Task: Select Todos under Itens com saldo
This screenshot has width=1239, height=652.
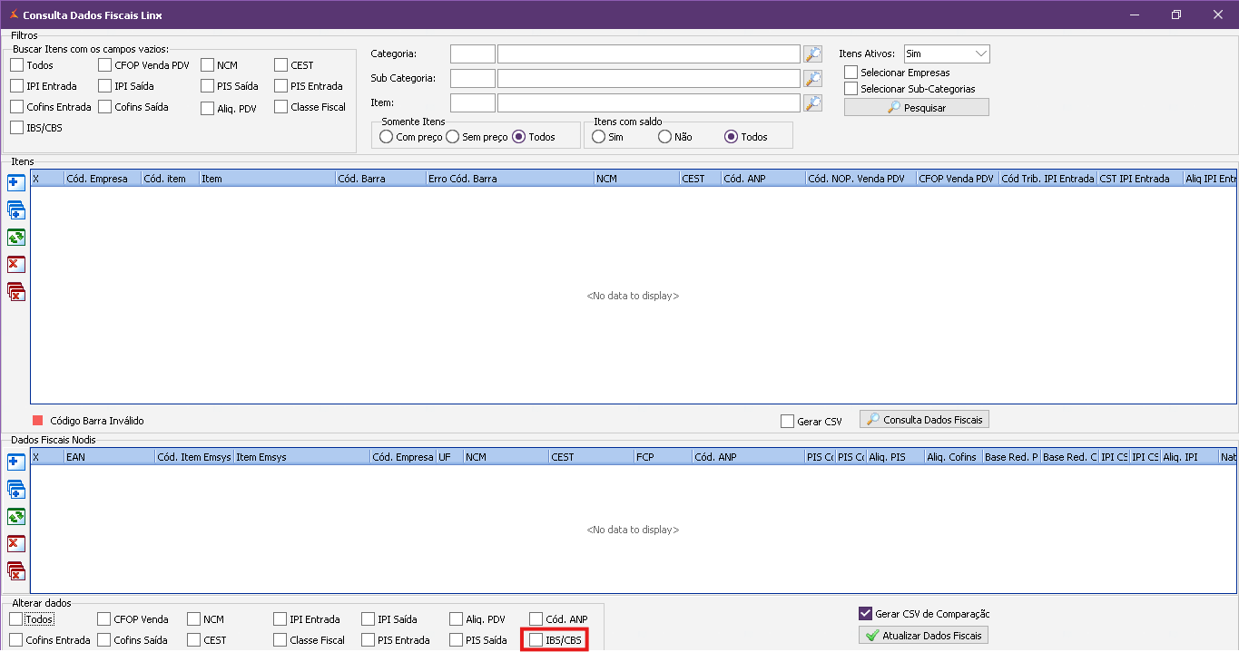Action: point(731,137)
